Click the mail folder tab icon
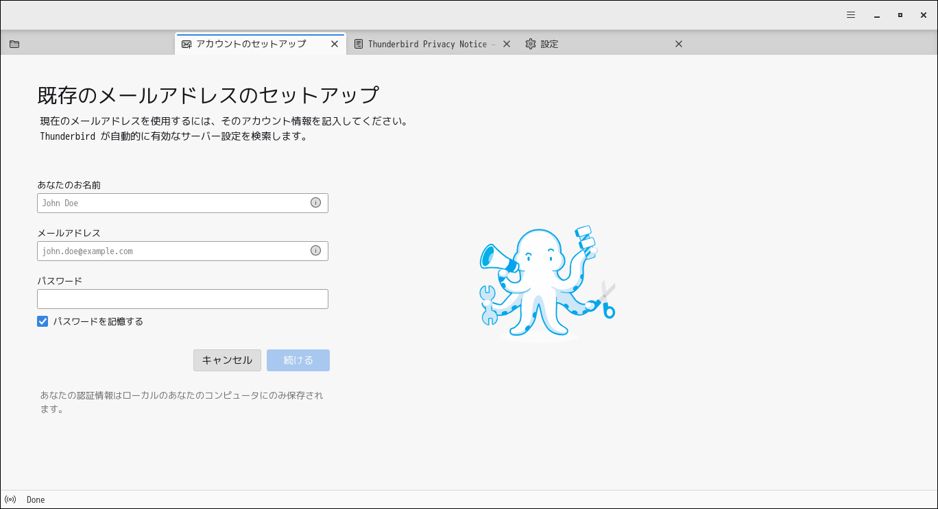The height and width of the screenshot is (509, 938). (x=14, y=44)
